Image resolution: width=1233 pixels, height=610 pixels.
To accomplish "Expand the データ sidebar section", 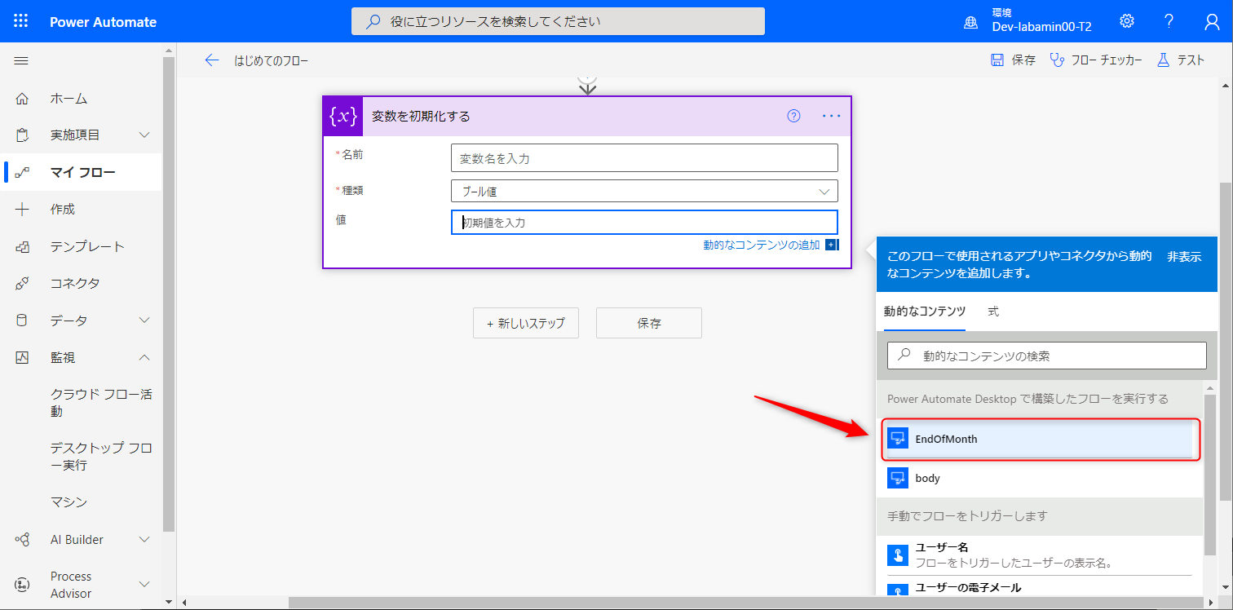I will click(144, 320).
